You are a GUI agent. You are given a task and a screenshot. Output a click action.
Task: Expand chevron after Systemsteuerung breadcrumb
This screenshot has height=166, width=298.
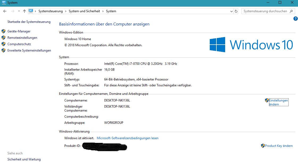click(66, 11)
